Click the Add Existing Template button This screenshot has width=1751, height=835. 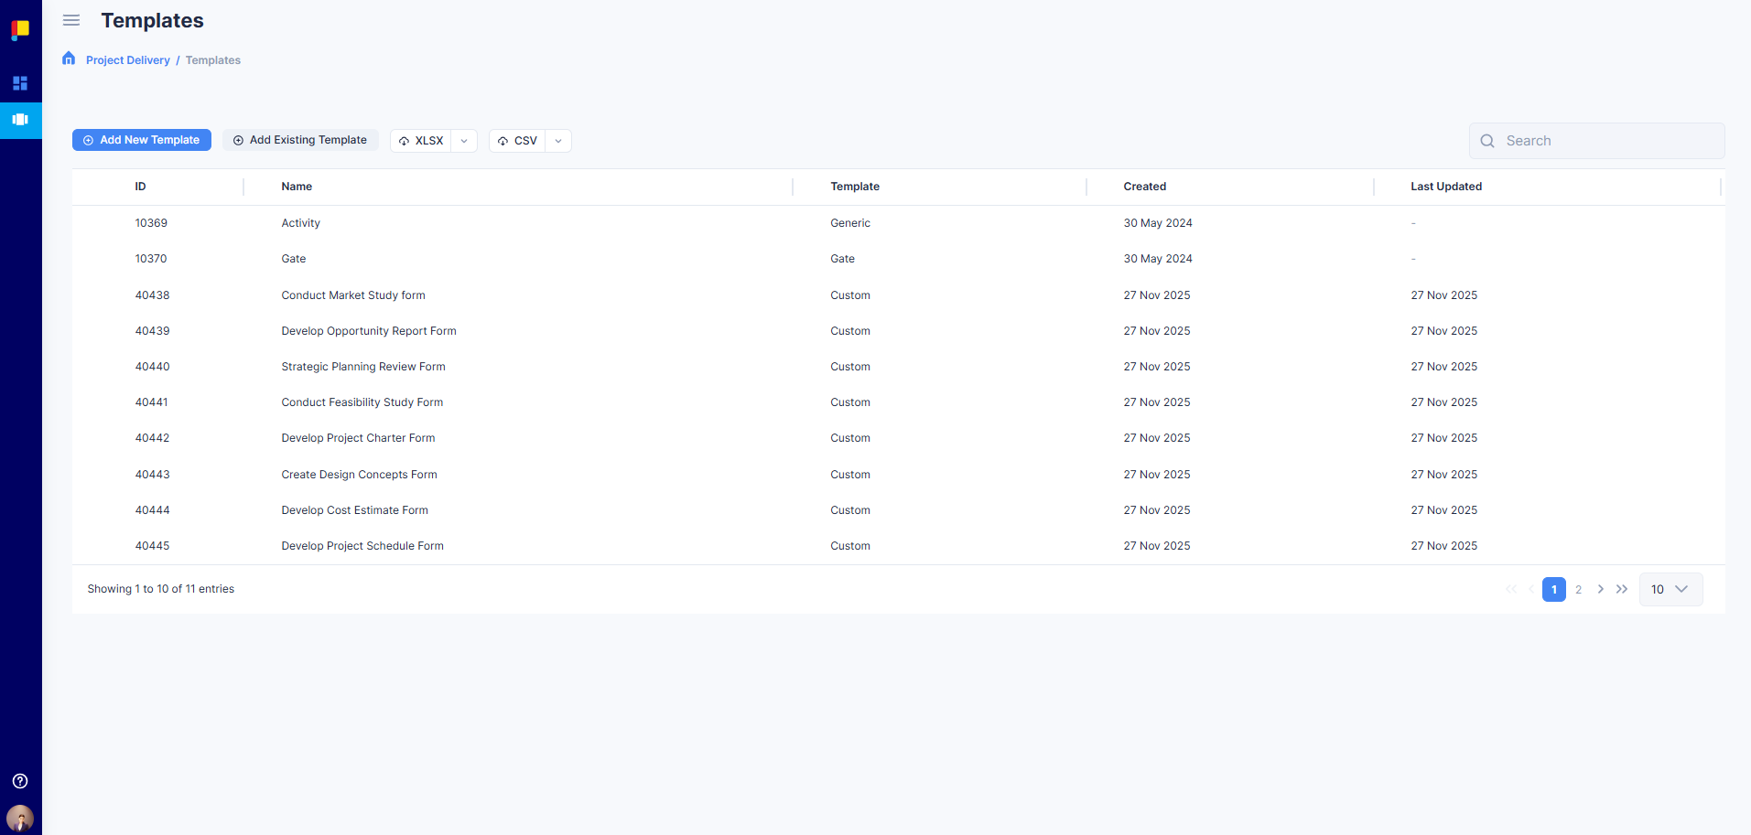click(x=300, y=139)
